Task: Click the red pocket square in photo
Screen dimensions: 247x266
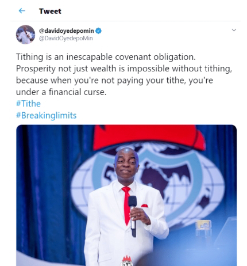Action: point(145,206)
